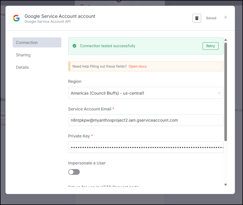Click the 'Google Service Account API' subtitle

[x=47, y=22]
